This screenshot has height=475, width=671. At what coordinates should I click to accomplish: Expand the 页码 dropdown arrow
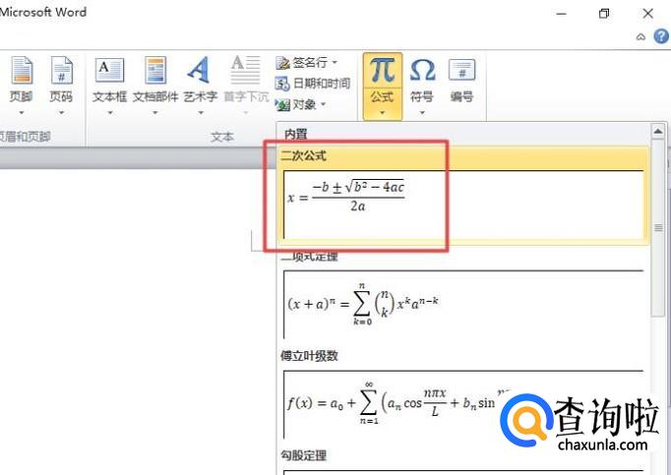coord(61,113)
